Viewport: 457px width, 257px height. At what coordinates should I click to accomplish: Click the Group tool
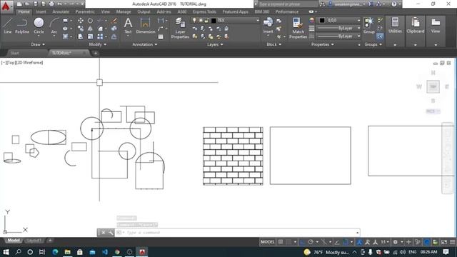click(x=369, y=26)
